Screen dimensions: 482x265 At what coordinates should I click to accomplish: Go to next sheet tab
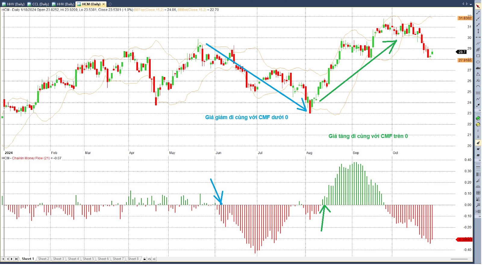(12, 259)
